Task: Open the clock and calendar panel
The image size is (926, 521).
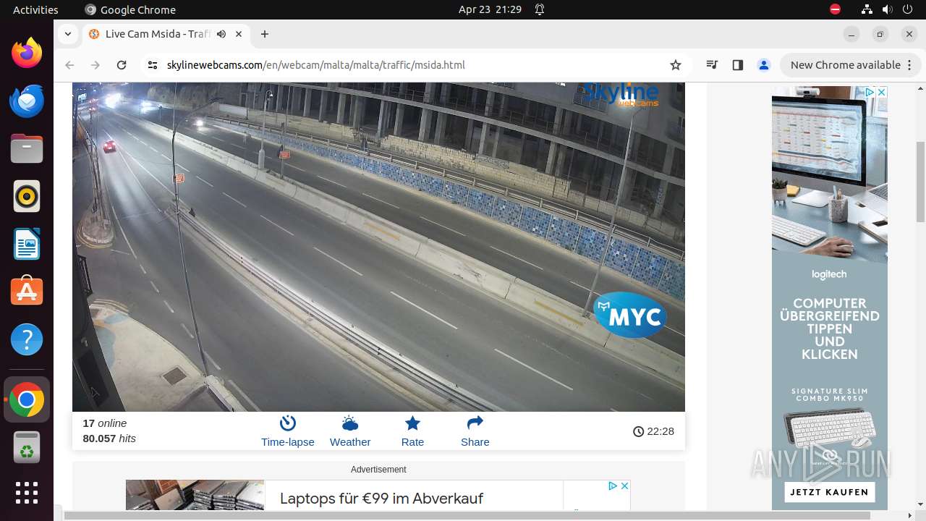Action: click(x=490, y=9)
